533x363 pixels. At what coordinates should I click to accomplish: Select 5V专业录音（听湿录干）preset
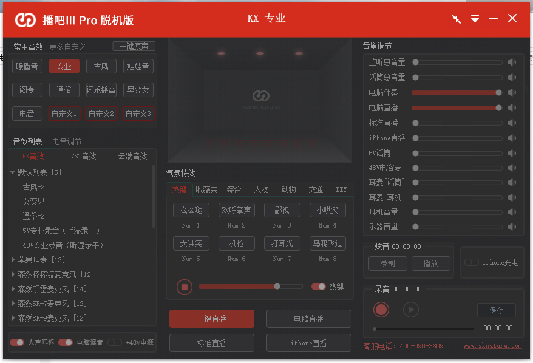click(x=61, y=231)
